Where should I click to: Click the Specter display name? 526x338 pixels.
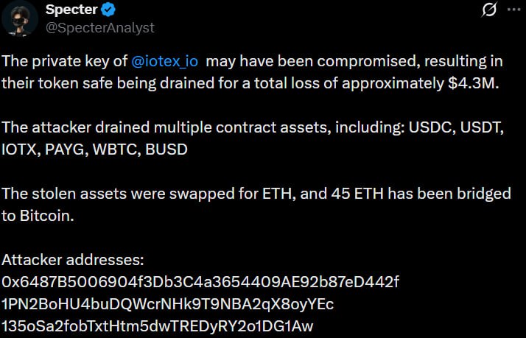pyautogui.click(x=71, y=10)
